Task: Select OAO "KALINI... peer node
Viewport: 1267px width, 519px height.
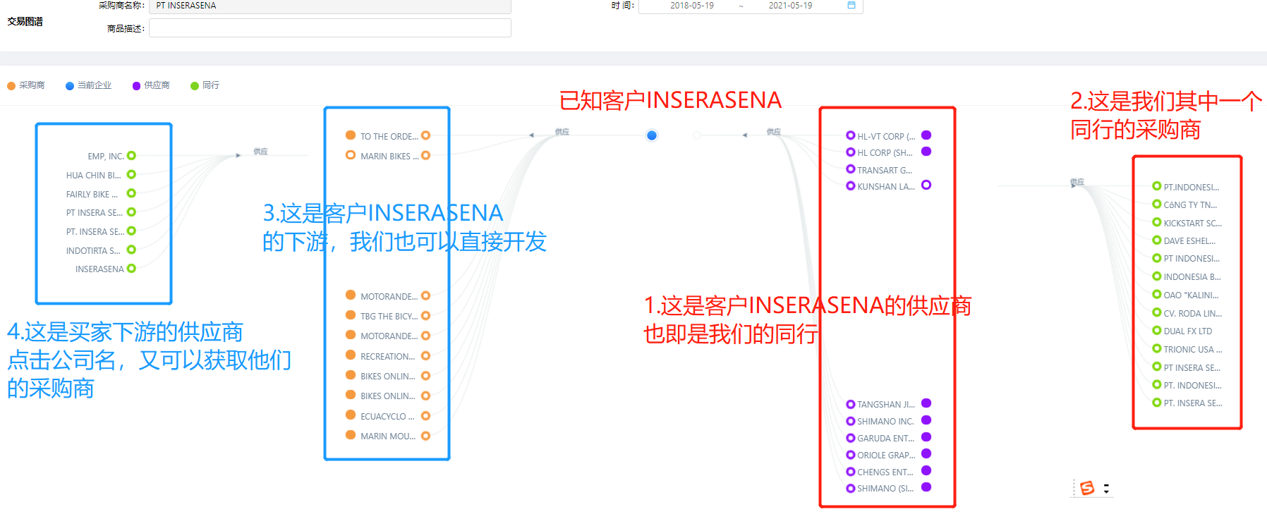Action: pos(1157,295)
